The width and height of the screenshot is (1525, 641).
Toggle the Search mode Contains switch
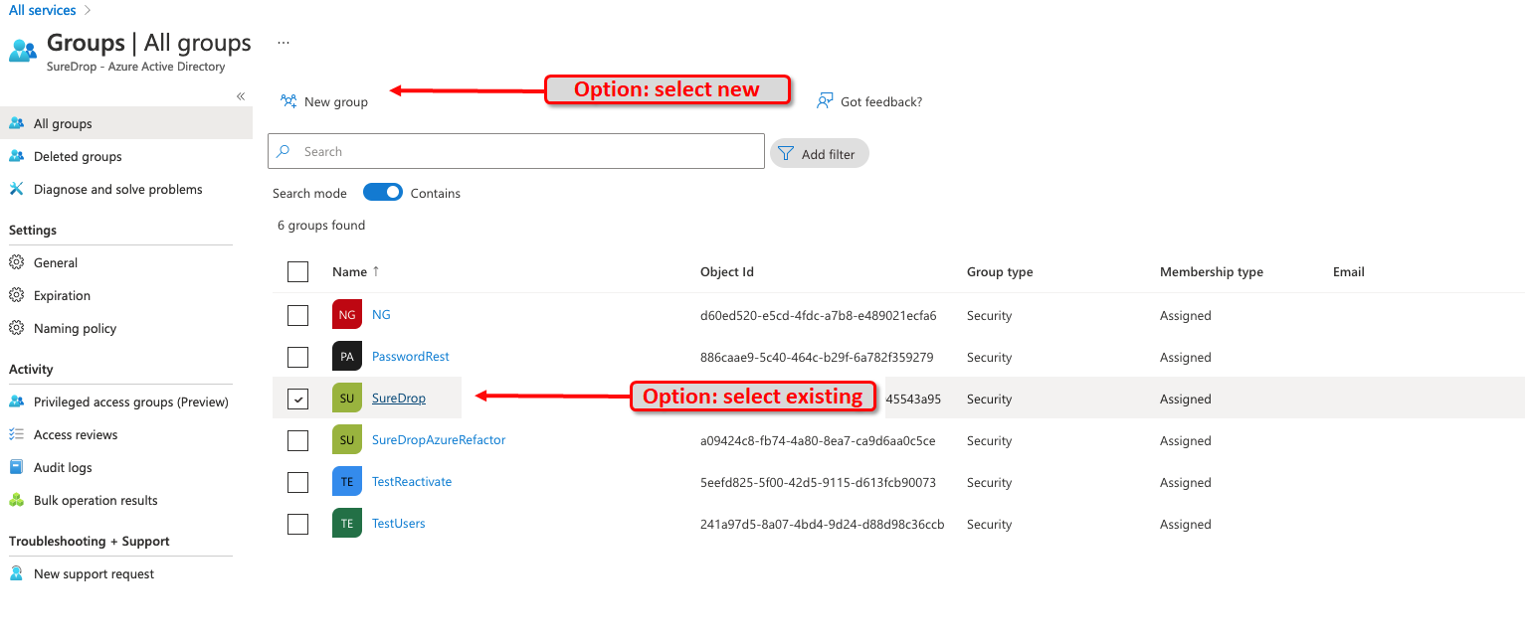point(383,193)
